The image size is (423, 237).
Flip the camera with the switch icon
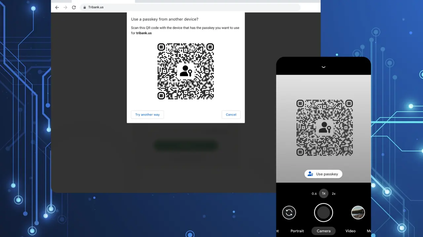[289, 213]
